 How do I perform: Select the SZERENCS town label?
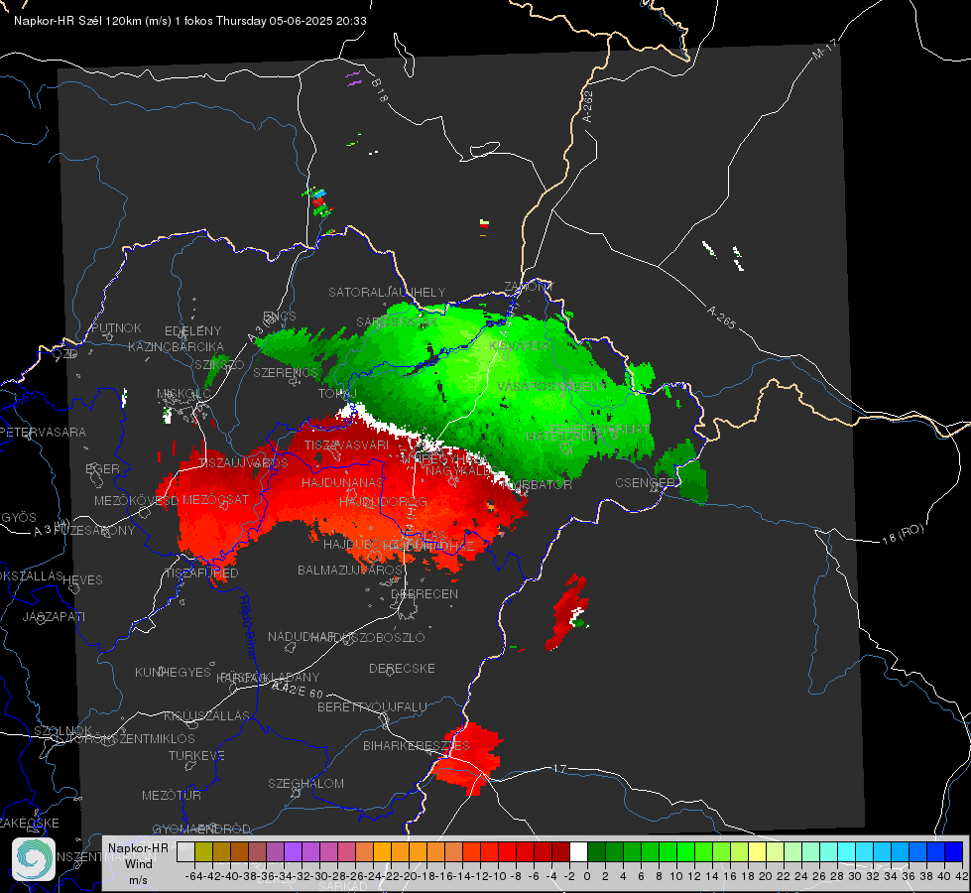coord(285,372)
